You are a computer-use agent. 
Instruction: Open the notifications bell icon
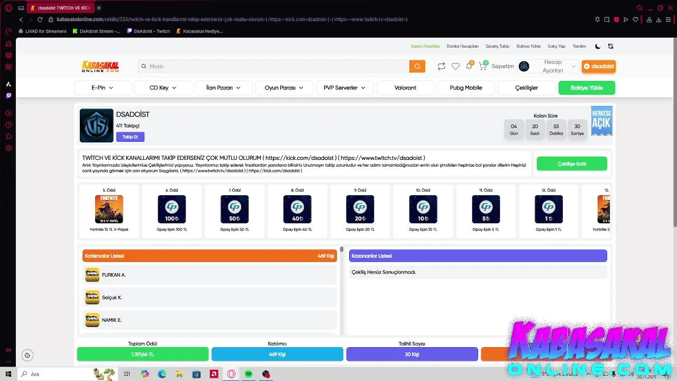pyautogui.click(x=469, y=66)
